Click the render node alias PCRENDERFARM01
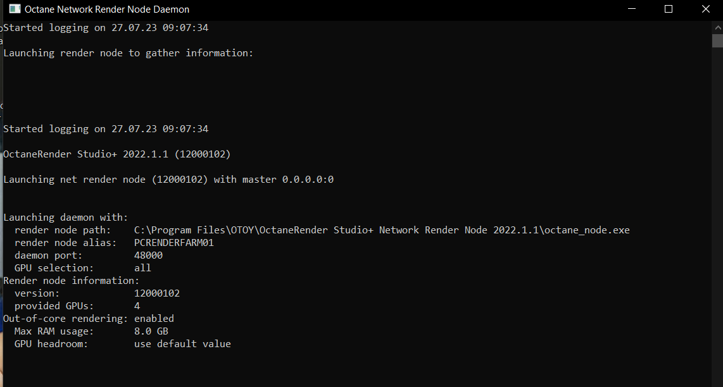 [x=174, y=243]
